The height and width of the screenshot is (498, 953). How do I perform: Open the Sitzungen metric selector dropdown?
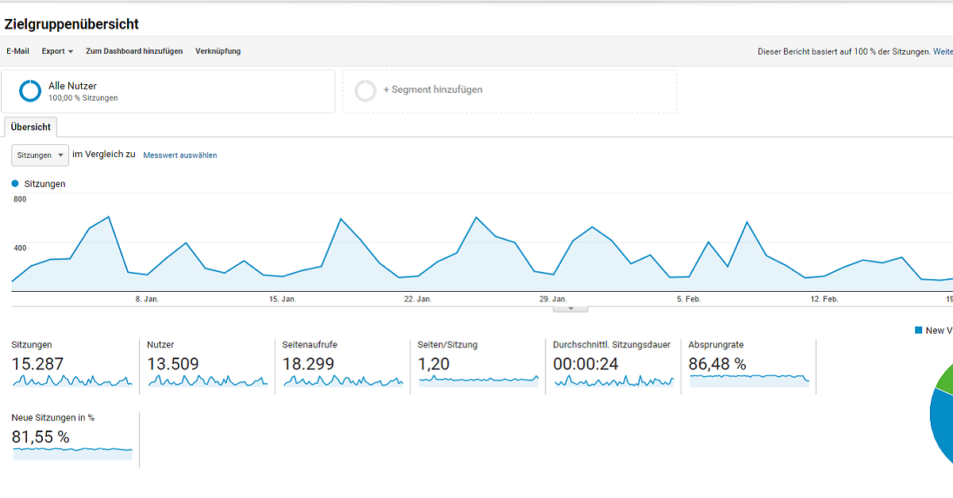pyautogui.click(x=39, y=155)
